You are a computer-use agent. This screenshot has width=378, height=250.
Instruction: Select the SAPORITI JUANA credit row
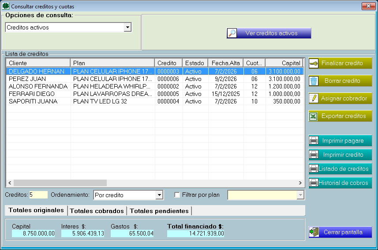[37, 101]
